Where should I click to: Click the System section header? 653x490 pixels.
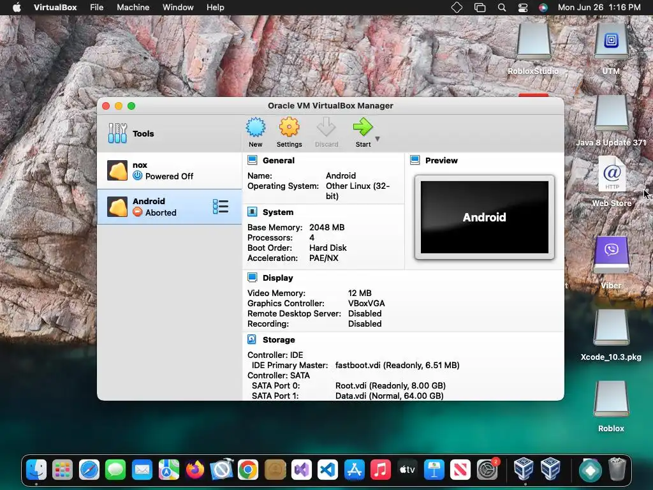278,212
